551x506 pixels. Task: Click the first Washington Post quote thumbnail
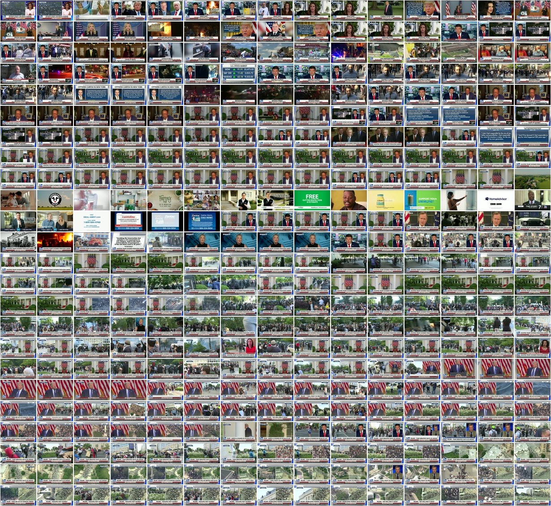(496, 137)
